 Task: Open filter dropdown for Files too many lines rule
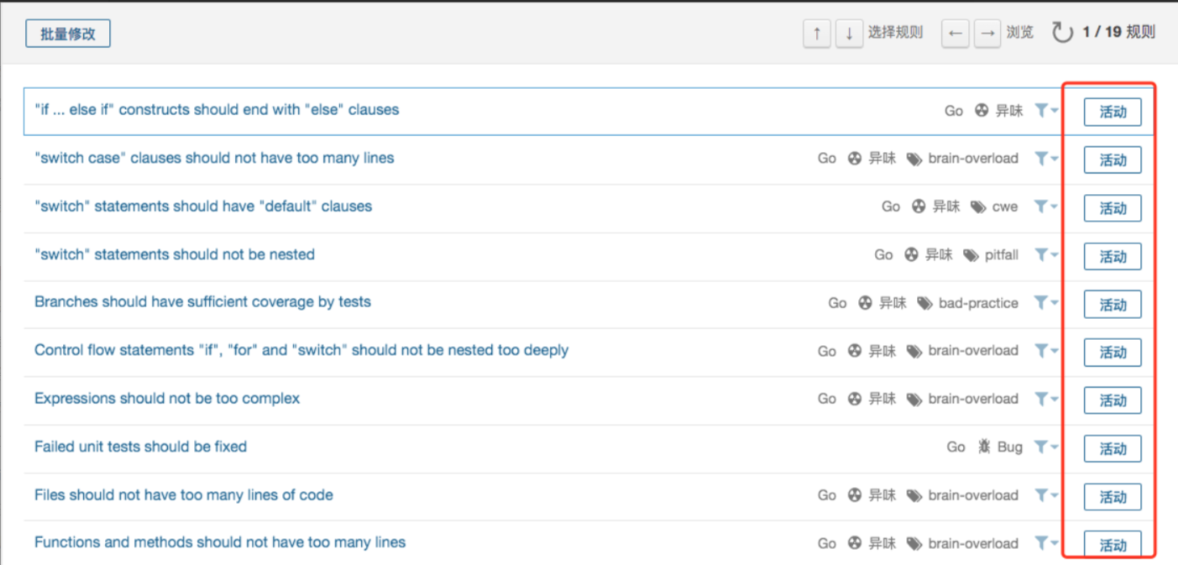tap(1046, 495)
